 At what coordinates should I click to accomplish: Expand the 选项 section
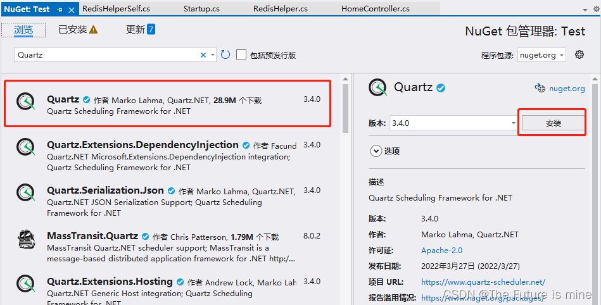click(376, 151)
